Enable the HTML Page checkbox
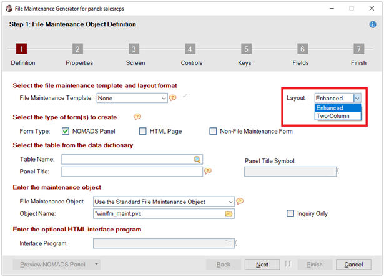This screenshot has width=384, height=277. coord(143,131)
